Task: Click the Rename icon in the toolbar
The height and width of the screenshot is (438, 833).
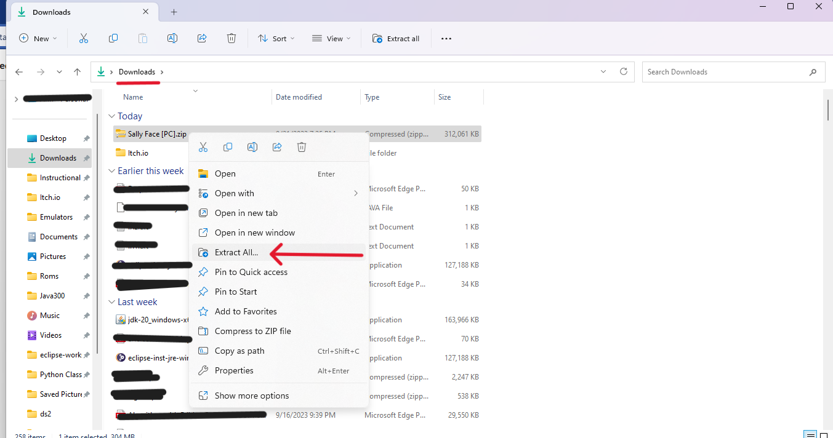Action: [172, 38]
